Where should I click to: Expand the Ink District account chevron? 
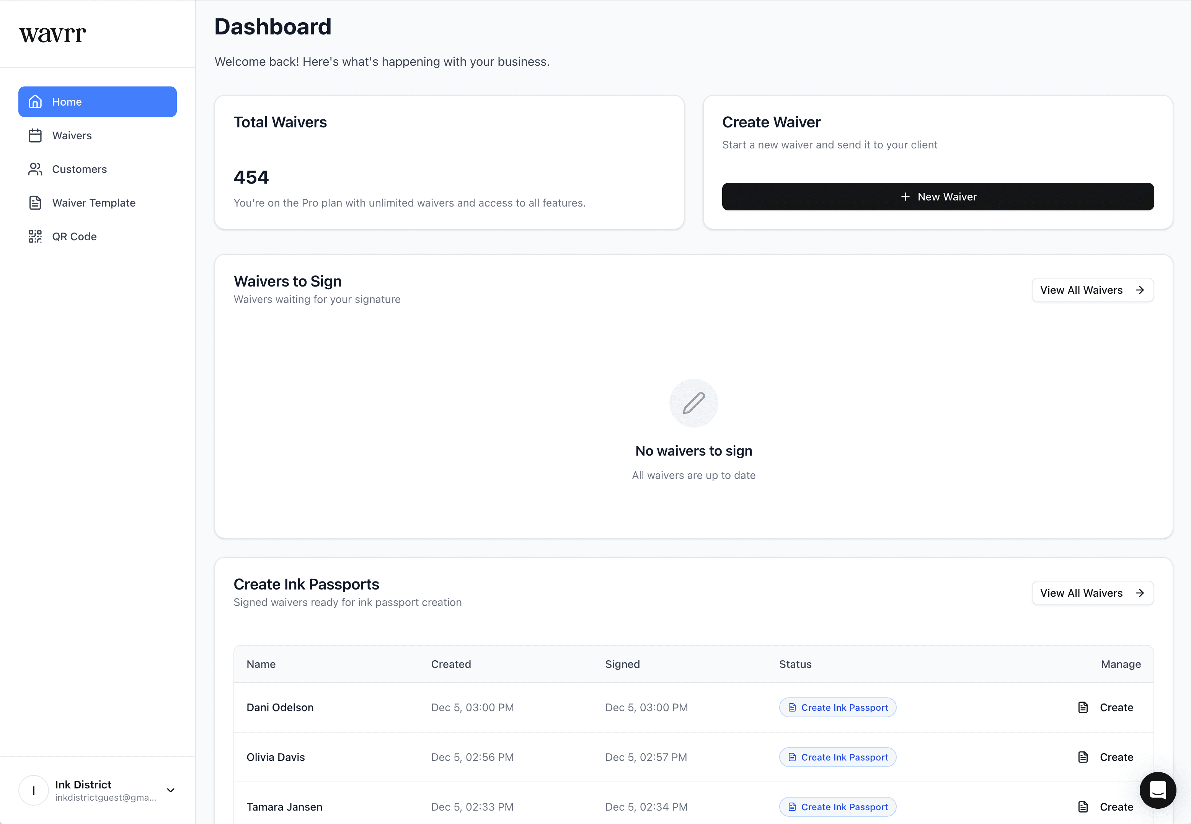coord(170,790)
